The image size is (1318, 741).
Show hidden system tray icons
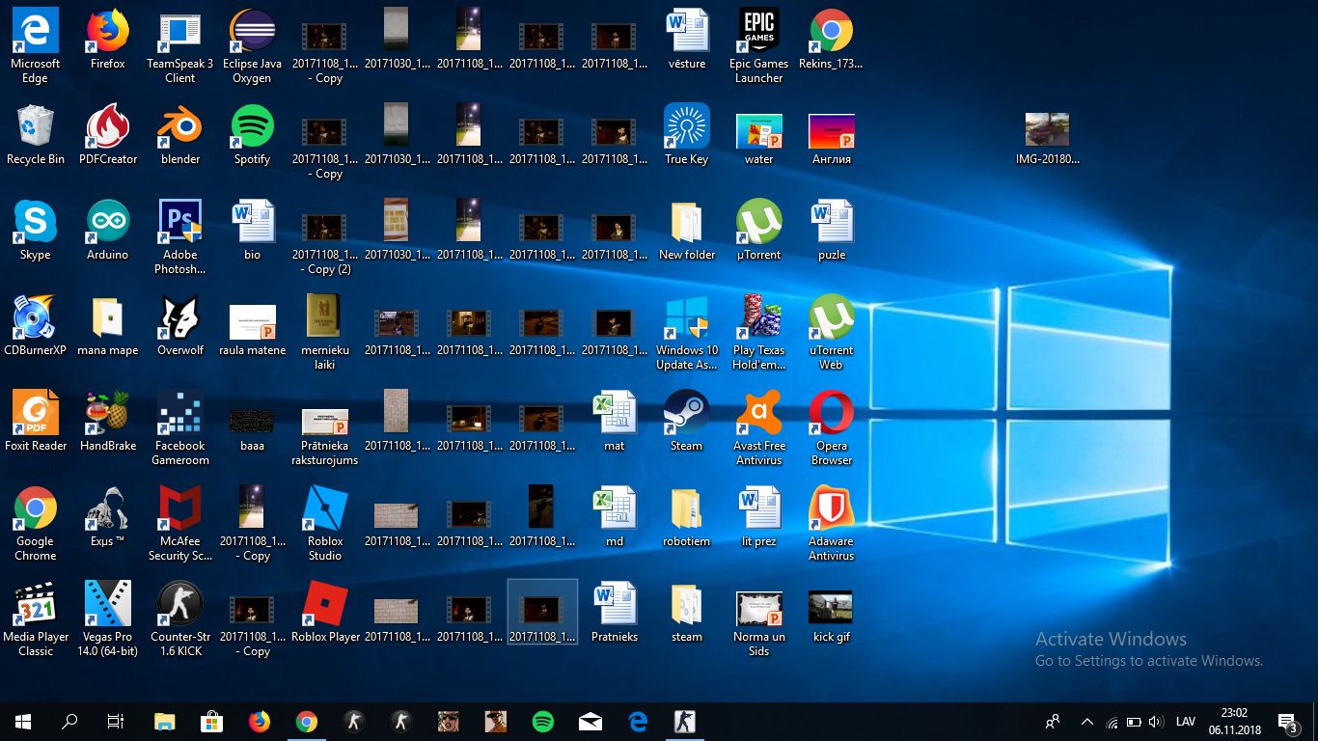(x=1087, y=722)
